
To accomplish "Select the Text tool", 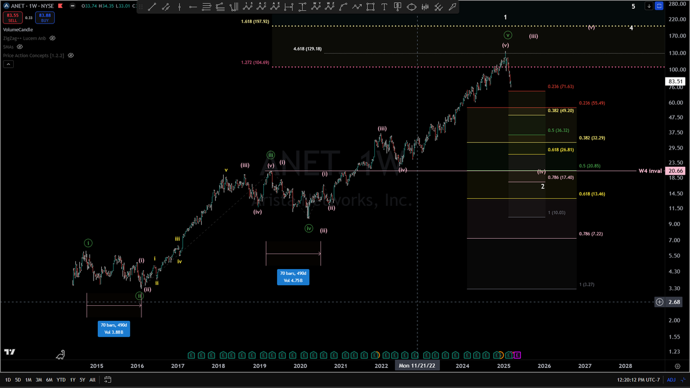I will (384, 7).
